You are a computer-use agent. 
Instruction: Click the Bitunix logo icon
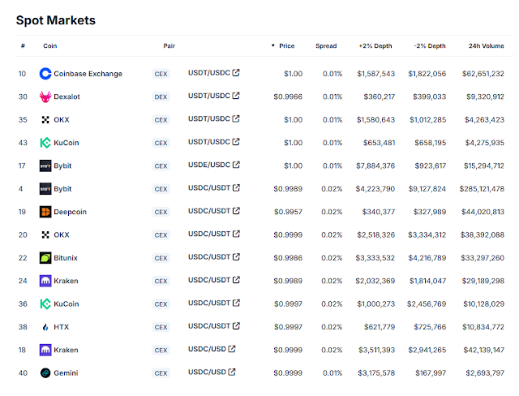tap(45, 258)
